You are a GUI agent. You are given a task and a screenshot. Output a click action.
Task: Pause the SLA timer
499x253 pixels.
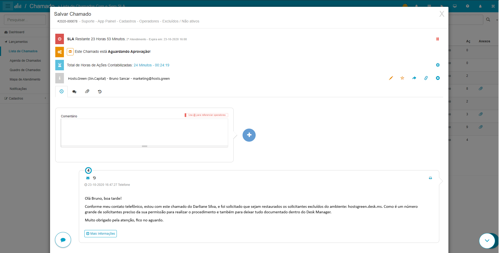437,39
